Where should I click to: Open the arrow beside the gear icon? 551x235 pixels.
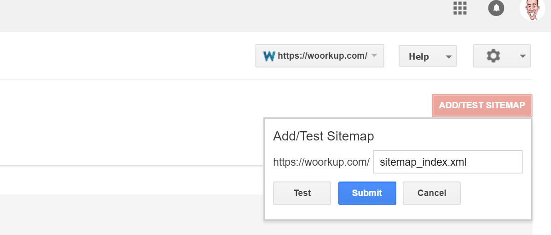pos(522,56)
